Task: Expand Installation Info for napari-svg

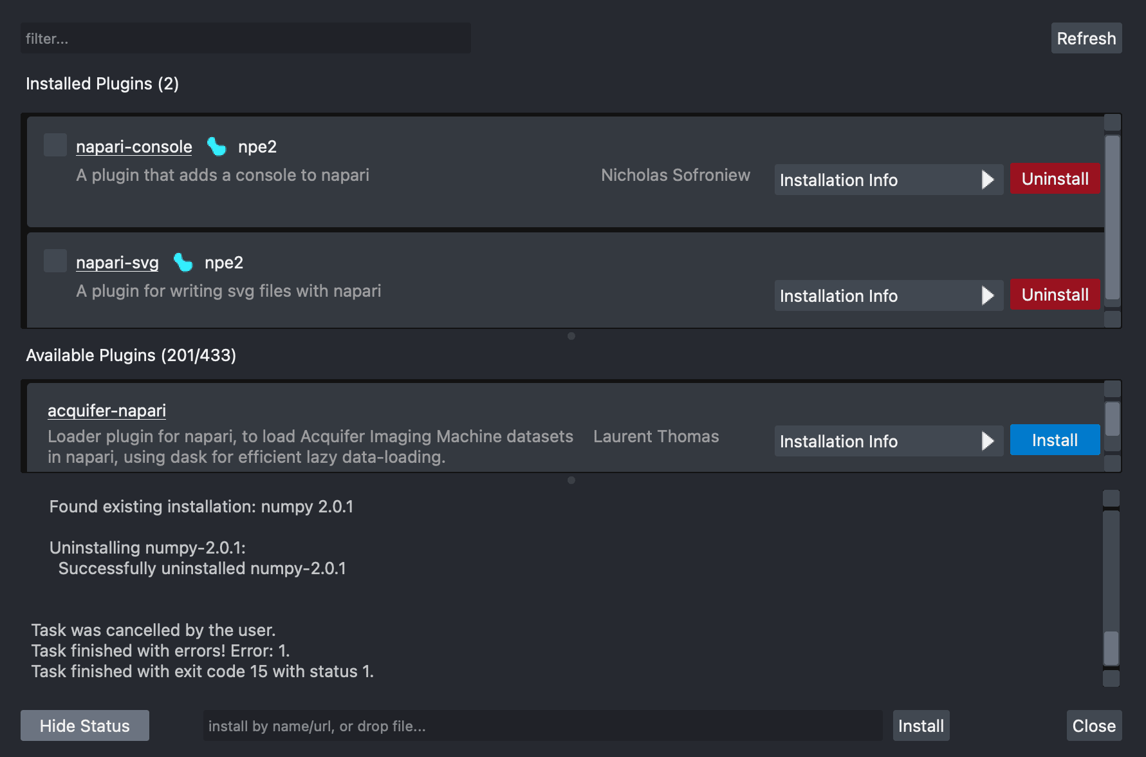Action: coord(888,295)
